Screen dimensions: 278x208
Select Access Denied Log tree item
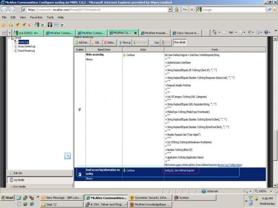26,46
